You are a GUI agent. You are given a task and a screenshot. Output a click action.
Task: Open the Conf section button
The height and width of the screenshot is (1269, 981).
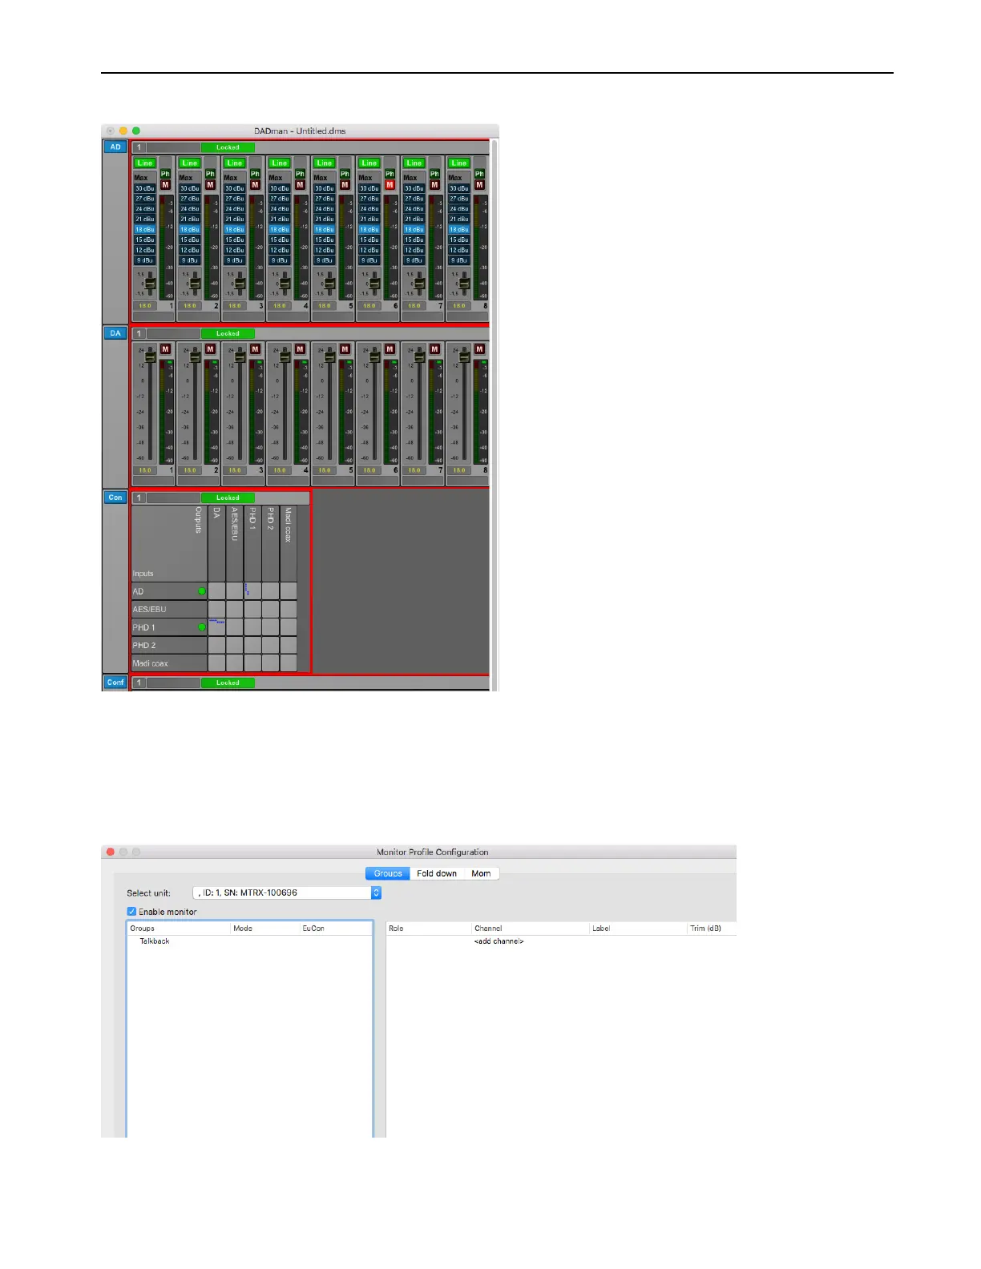[x=115, y=683]
